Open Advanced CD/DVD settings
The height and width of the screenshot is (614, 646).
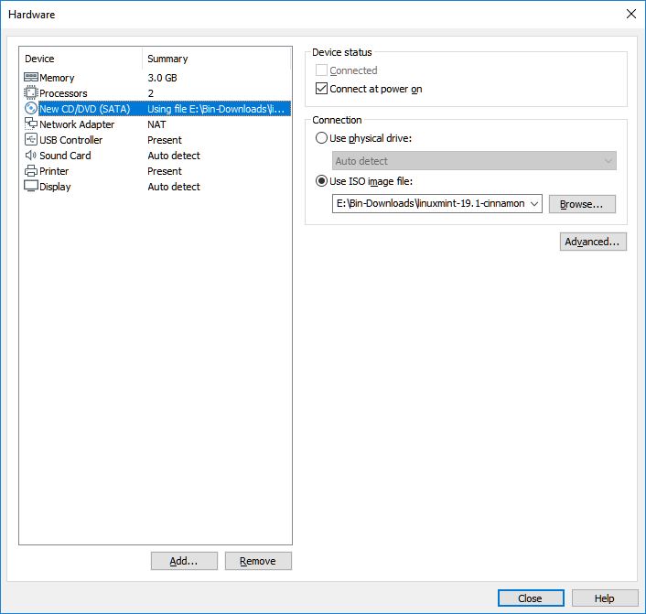click(593, 242)
